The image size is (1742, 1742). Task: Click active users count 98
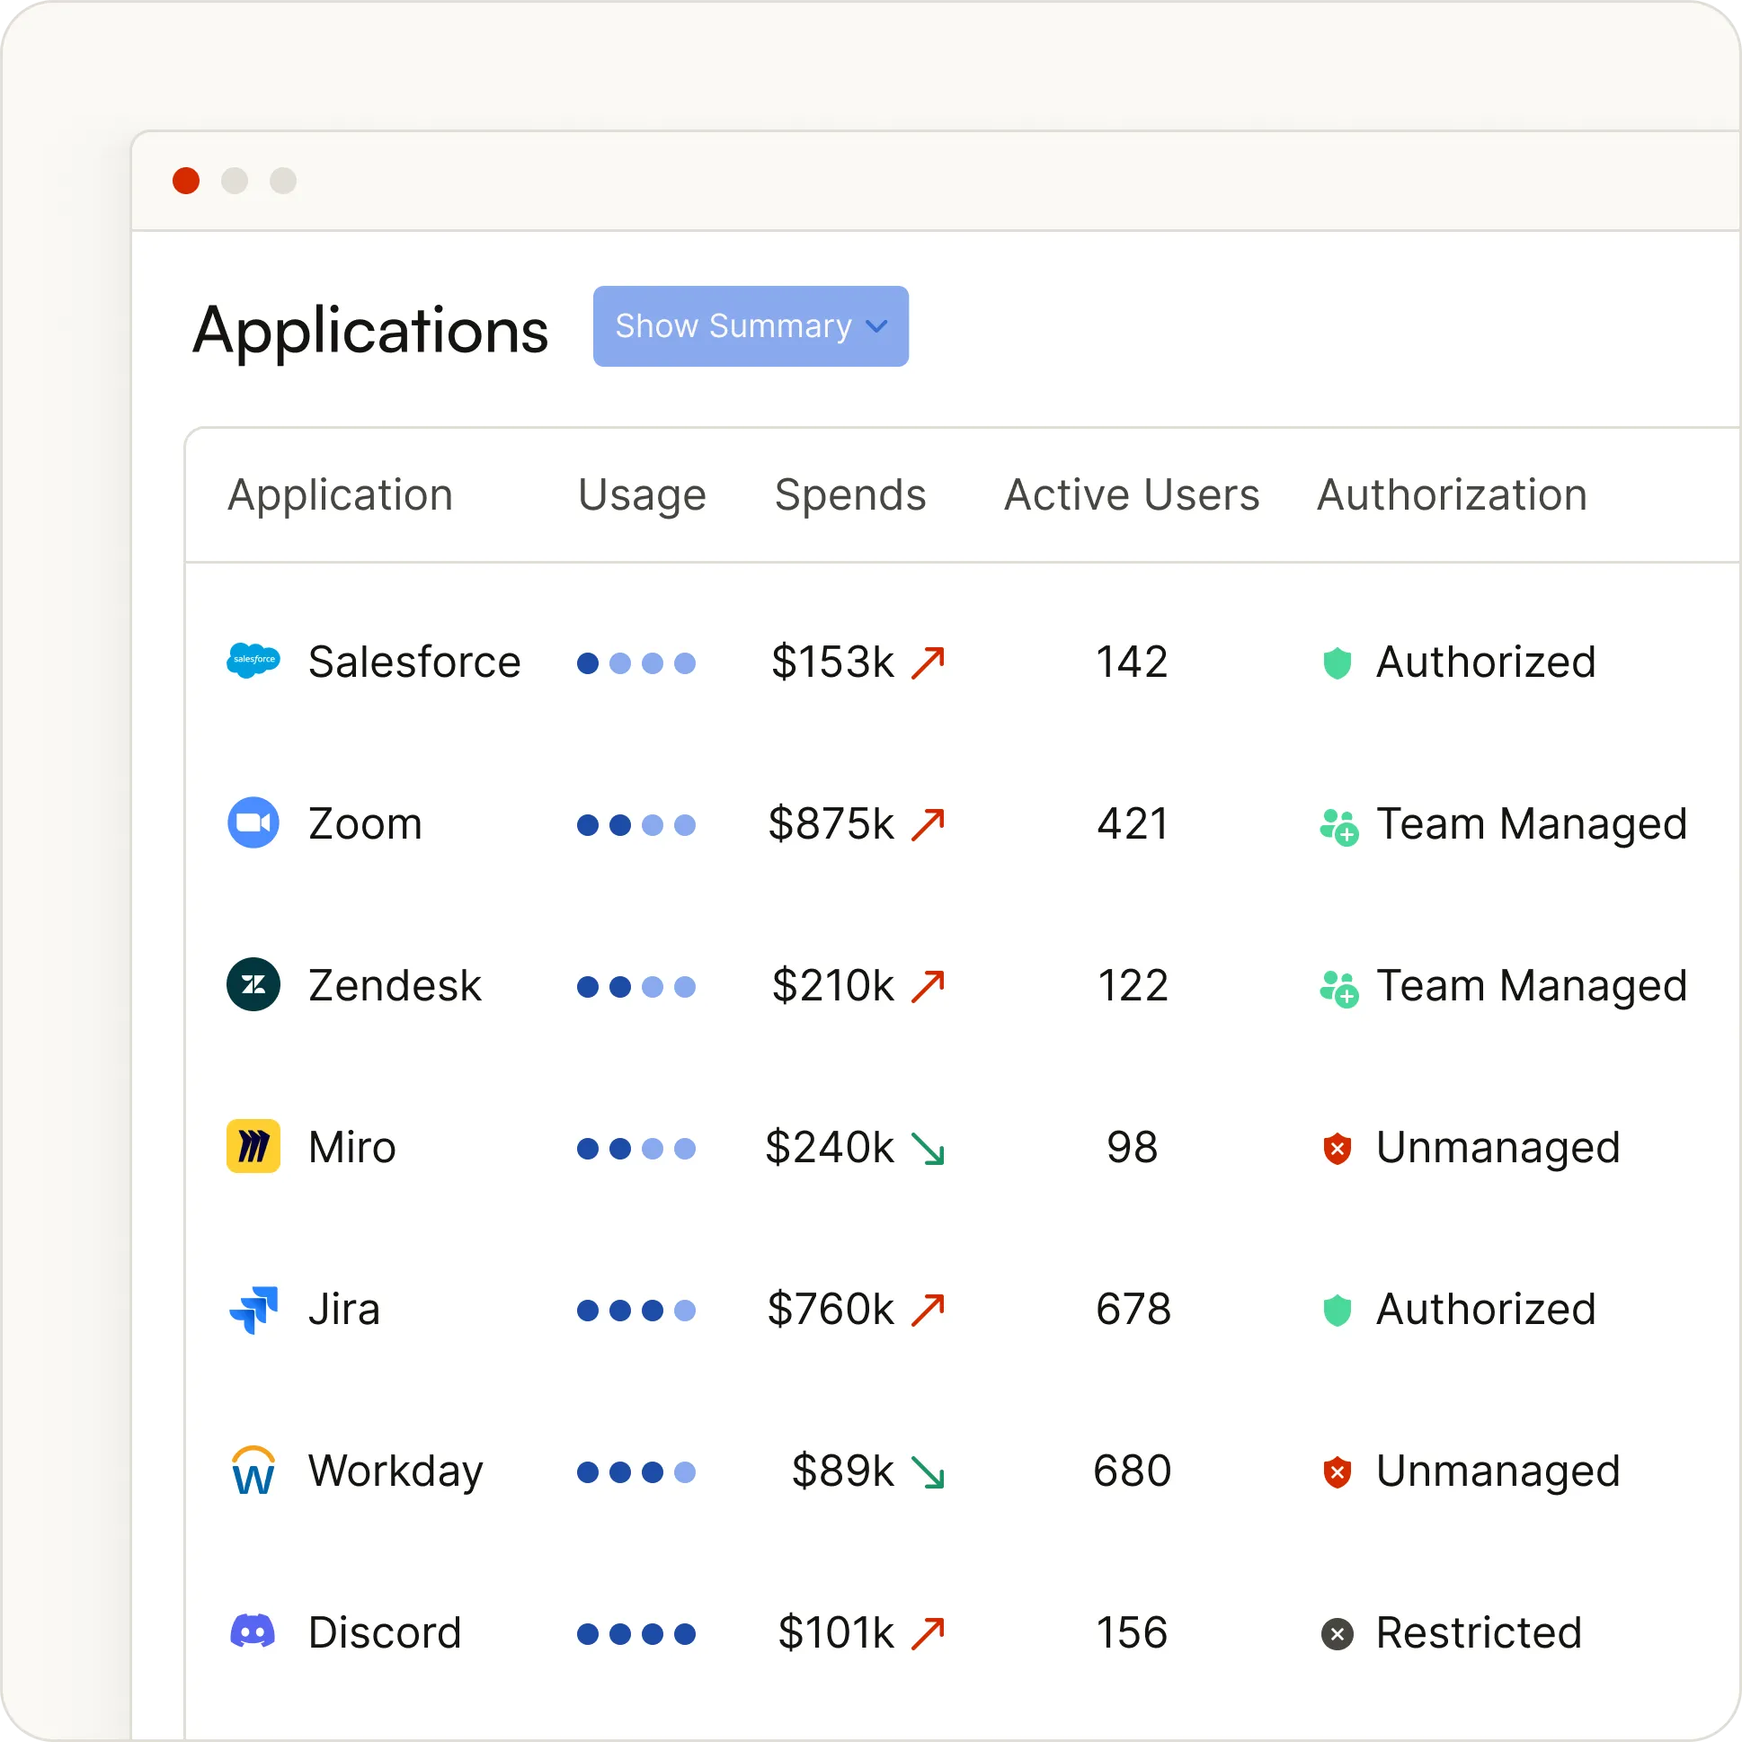[x=1133, y=1147]
